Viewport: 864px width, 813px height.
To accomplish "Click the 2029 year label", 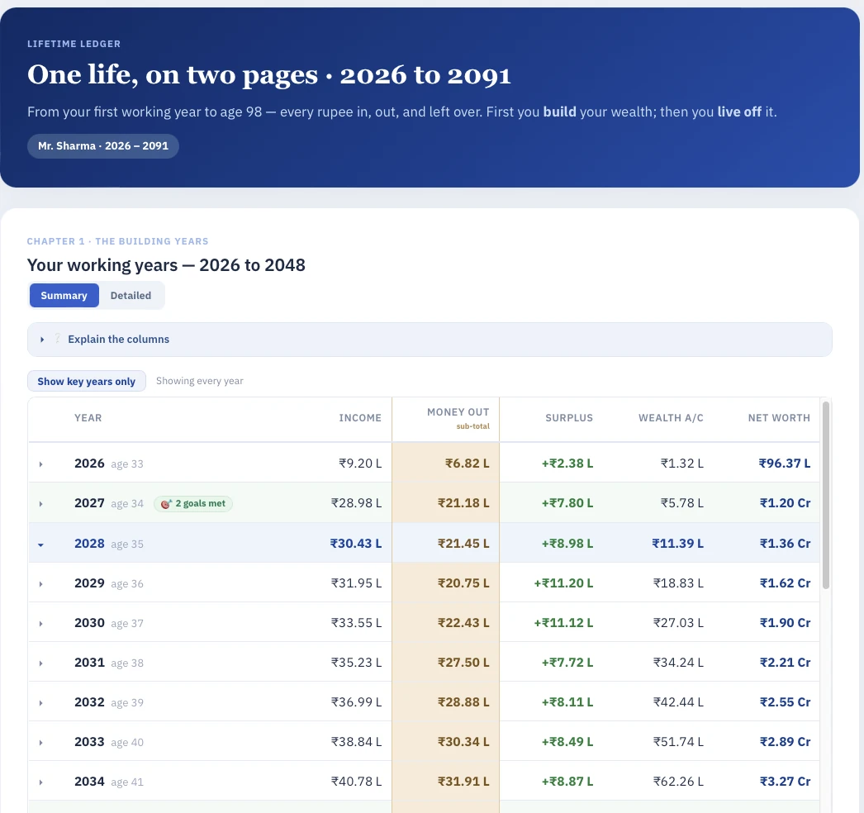I will pyautogui.click(x=89, y=583).
